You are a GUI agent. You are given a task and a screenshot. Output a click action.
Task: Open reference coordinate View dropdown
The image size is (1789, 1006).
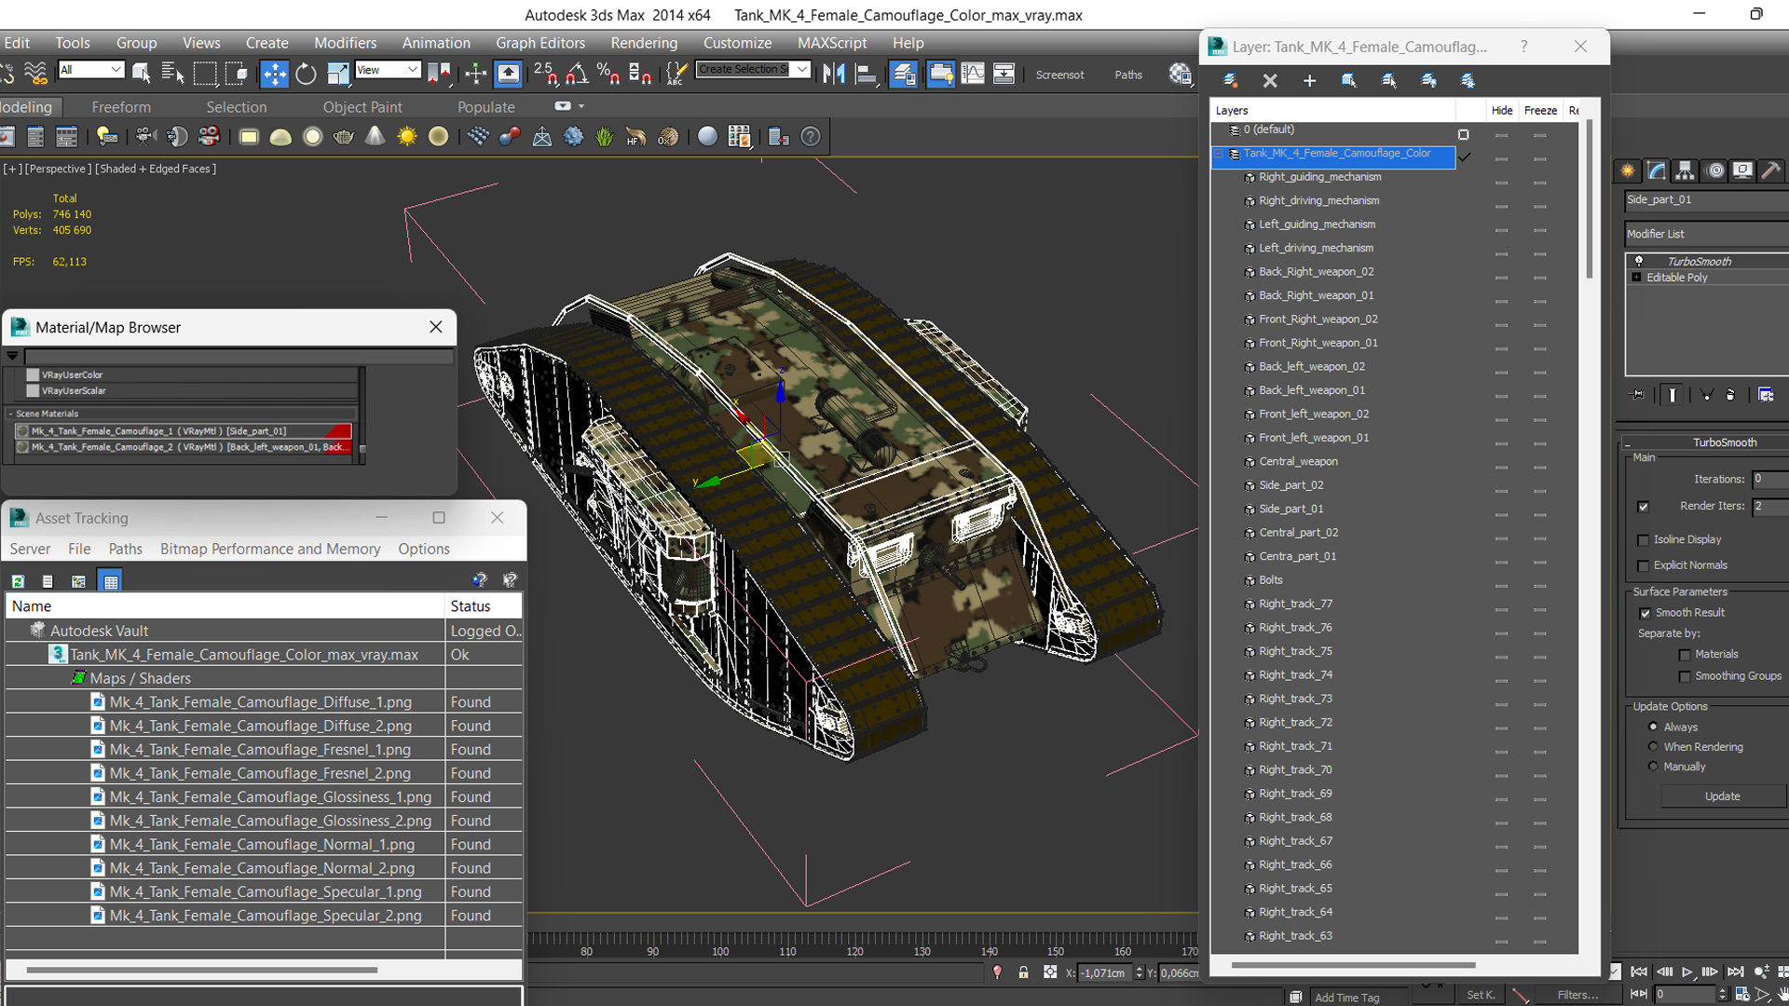[x=388, y=70]
